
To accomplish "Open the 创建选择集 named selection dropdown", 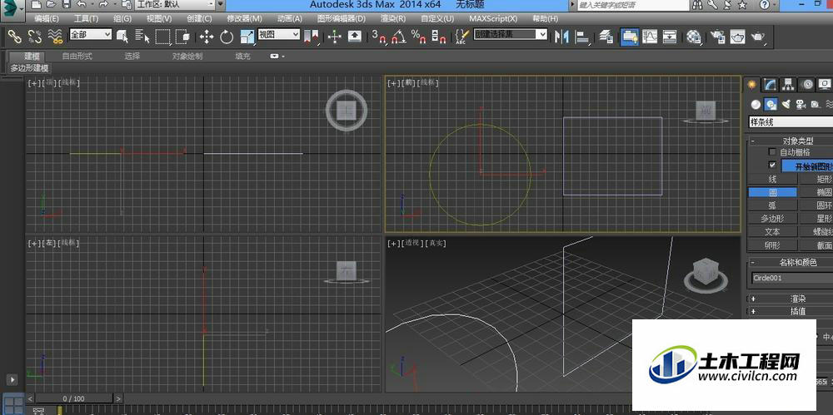I will pos(510,34).
